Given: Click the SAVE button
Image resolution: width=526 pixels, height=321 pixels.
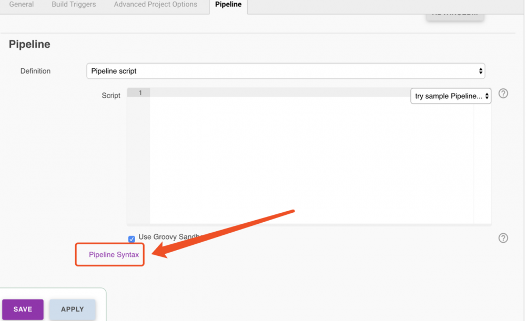Looking at the screenshot, I should (x=23, y=309).
